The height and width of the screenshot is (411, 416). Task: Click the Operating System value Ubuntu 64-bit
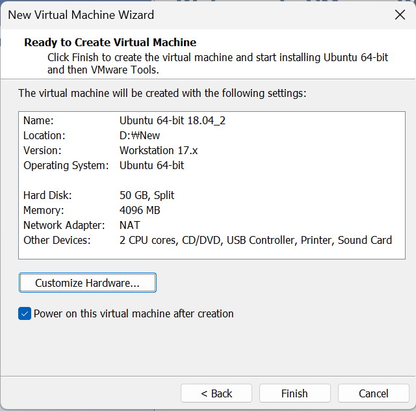click(x=151, y=165)
